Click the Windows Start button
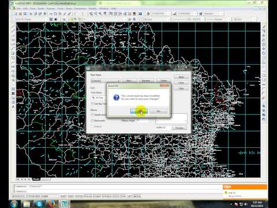 point(14,204)
